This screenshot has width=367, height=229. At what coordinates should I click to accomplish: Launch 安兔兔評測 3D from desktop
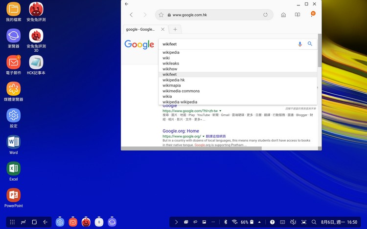(x=36, y=36)
